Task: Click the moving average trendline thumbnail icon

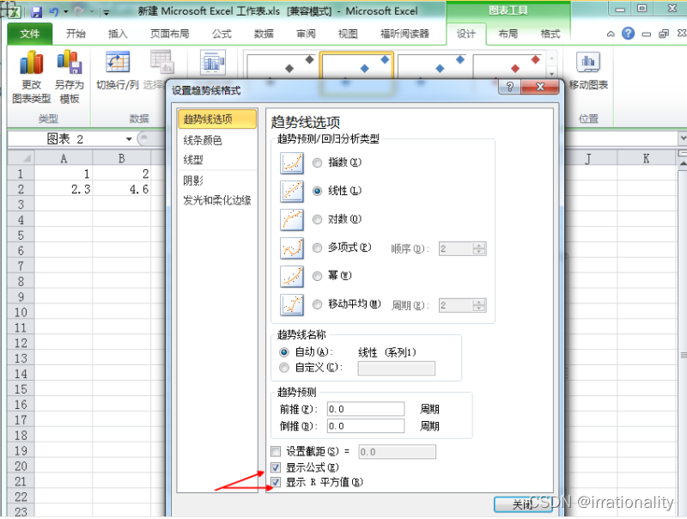Action: click(x=292, y=304)
